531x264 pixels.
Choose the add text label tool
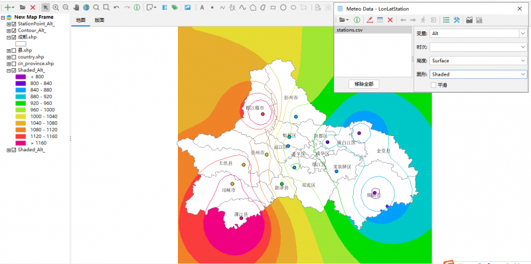[202, 7]
